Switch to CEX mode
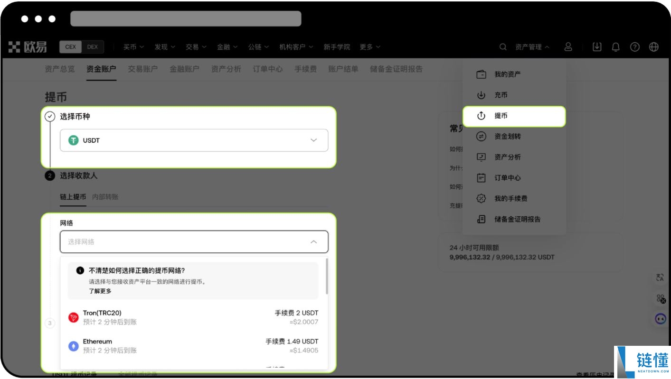Viewport: 671px width, 379px height. coord(70,47)
